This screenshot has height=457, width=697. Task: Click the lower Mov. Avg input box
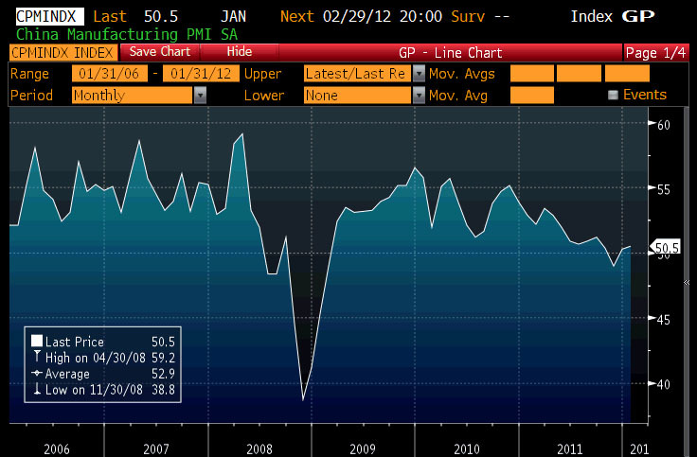click(x=530, y=95)
